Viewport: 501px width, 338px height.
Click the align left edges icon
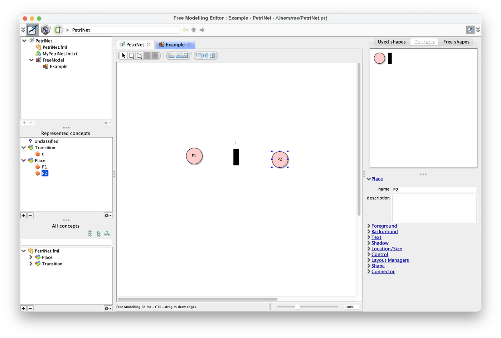pyautogui.click(x=171, y=55)
